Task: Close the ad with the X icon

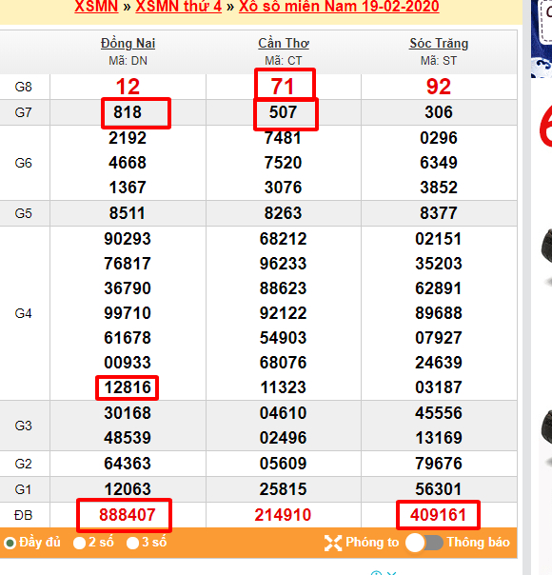Action: click(x=391, y=573)
